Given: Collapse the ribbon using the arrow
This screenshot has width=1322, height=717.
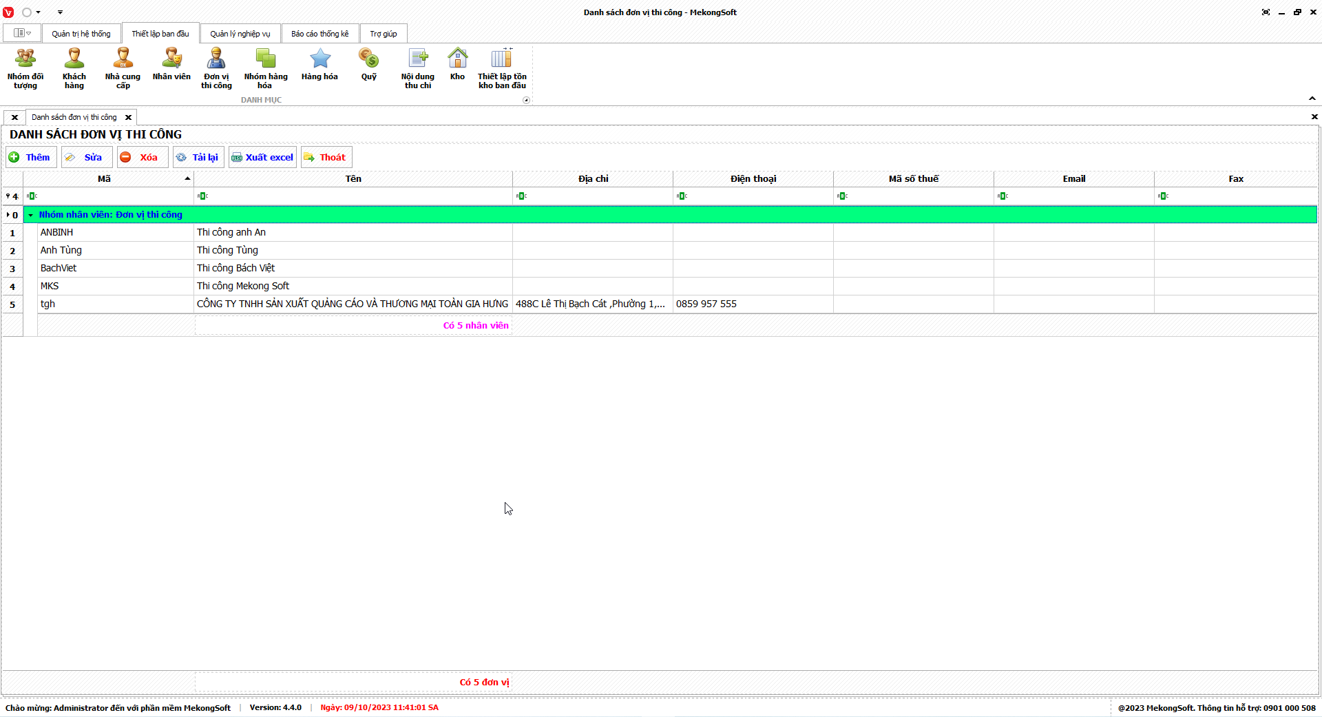Looking at the screenshot, I should click(1312, 99).
